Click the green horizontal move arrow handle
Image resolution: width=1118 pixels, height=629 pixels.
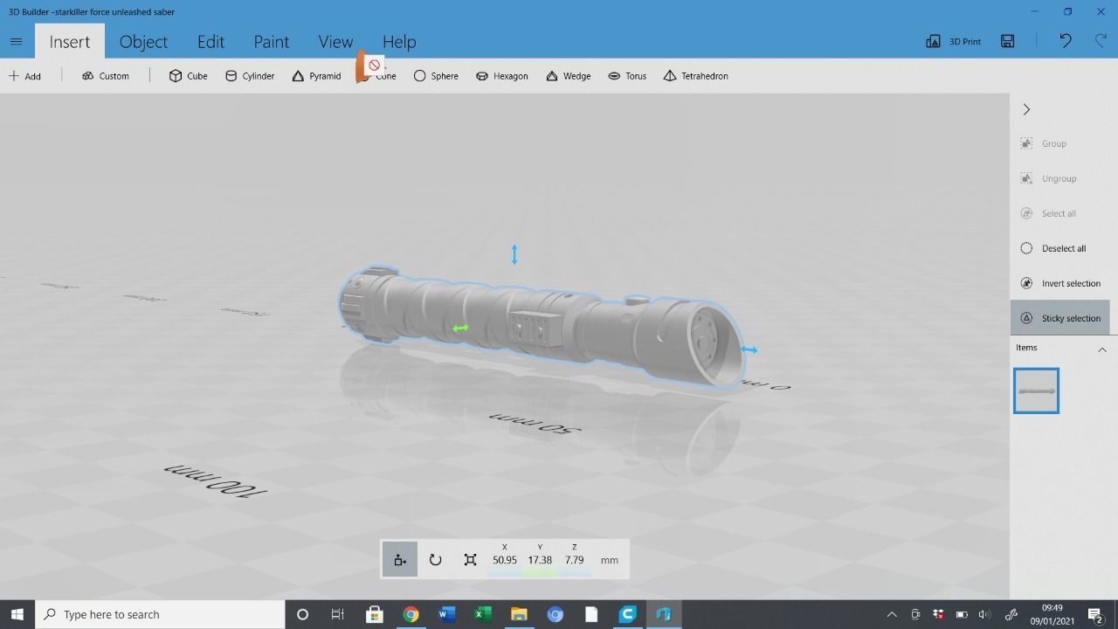tap(460, 328)
